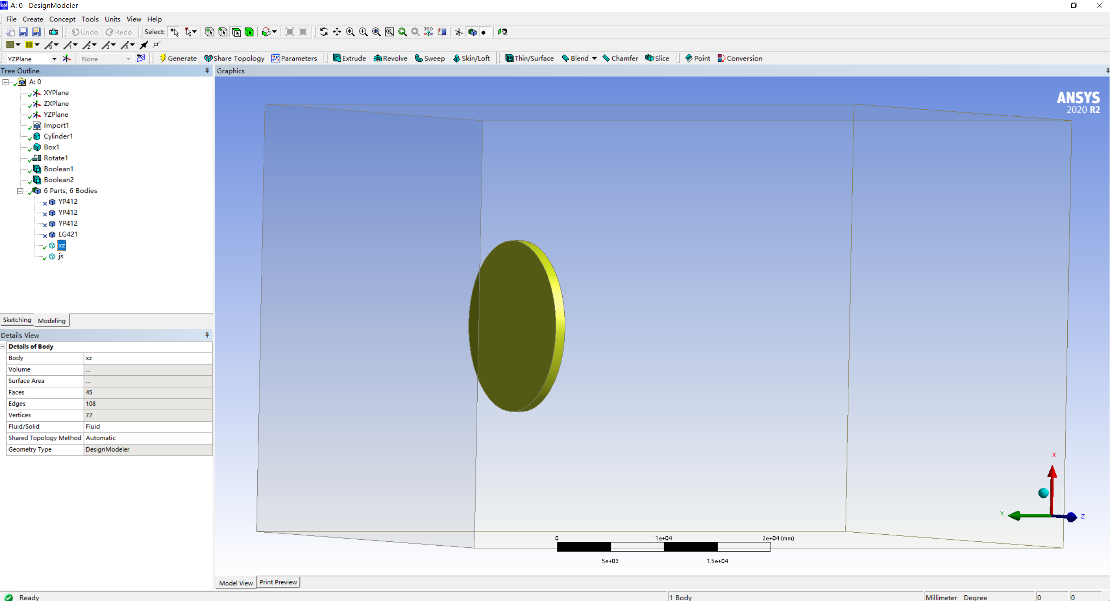This screenshot has width=1110, height=601.
Task: Open the File menu
Action: tap(11, 19)
